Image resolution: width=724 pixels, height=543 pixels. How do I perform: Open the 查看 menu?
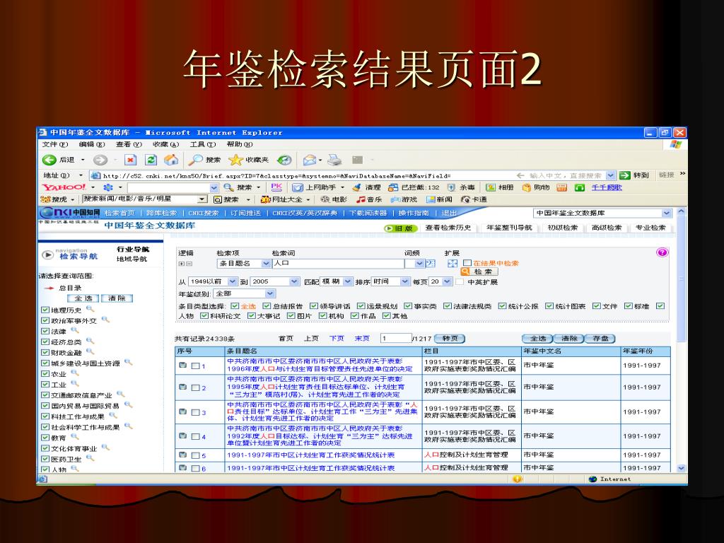[129, 144]
